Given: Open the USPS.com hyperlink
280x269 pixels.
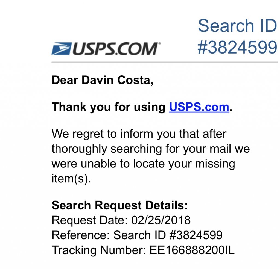Looking at the screenshot, I should (x=199, y=107).
